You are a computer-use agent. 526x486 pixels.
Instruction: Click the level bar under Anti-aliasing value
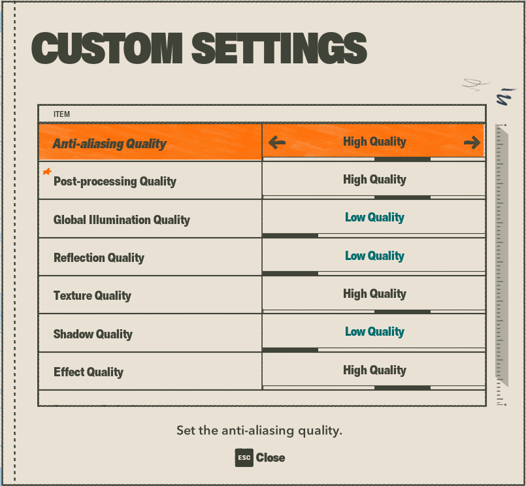point(374,159)
